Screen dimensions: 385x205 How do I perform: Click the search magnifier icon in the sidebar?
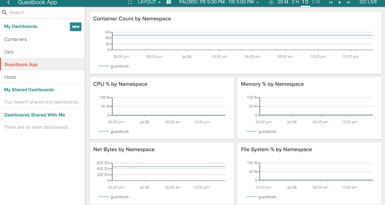[x=4, y=12]
